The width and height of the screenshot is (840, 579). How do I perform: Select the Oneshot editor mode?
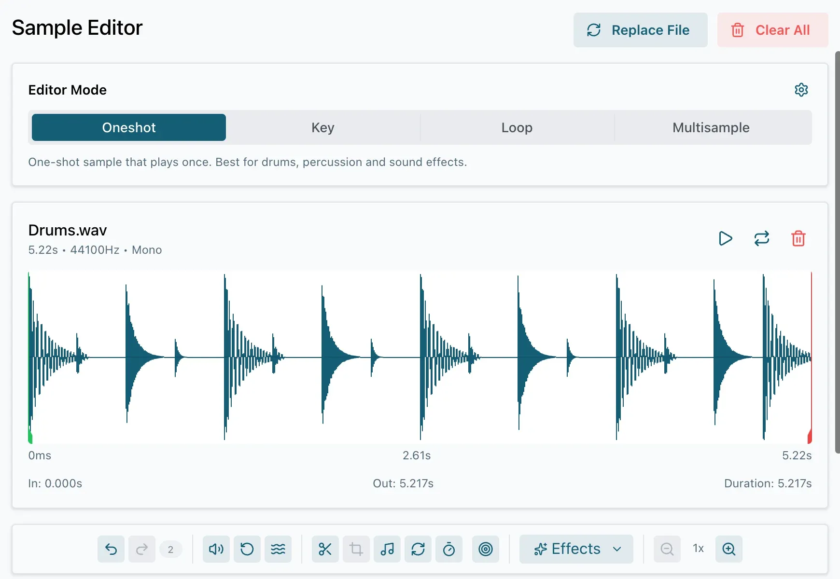pyautogui.click(x=129, y=127)
